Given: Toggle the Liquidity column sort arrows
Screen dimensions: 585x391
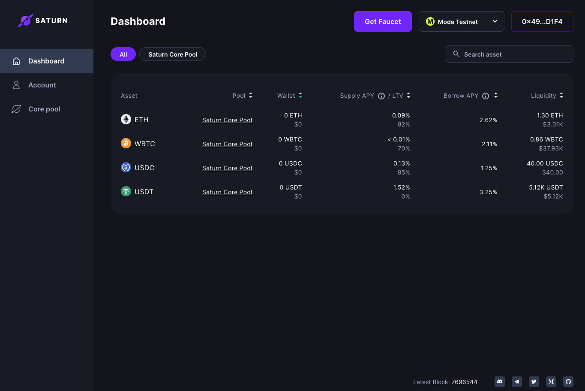Looking at the screenshot, I should (561, 96).
